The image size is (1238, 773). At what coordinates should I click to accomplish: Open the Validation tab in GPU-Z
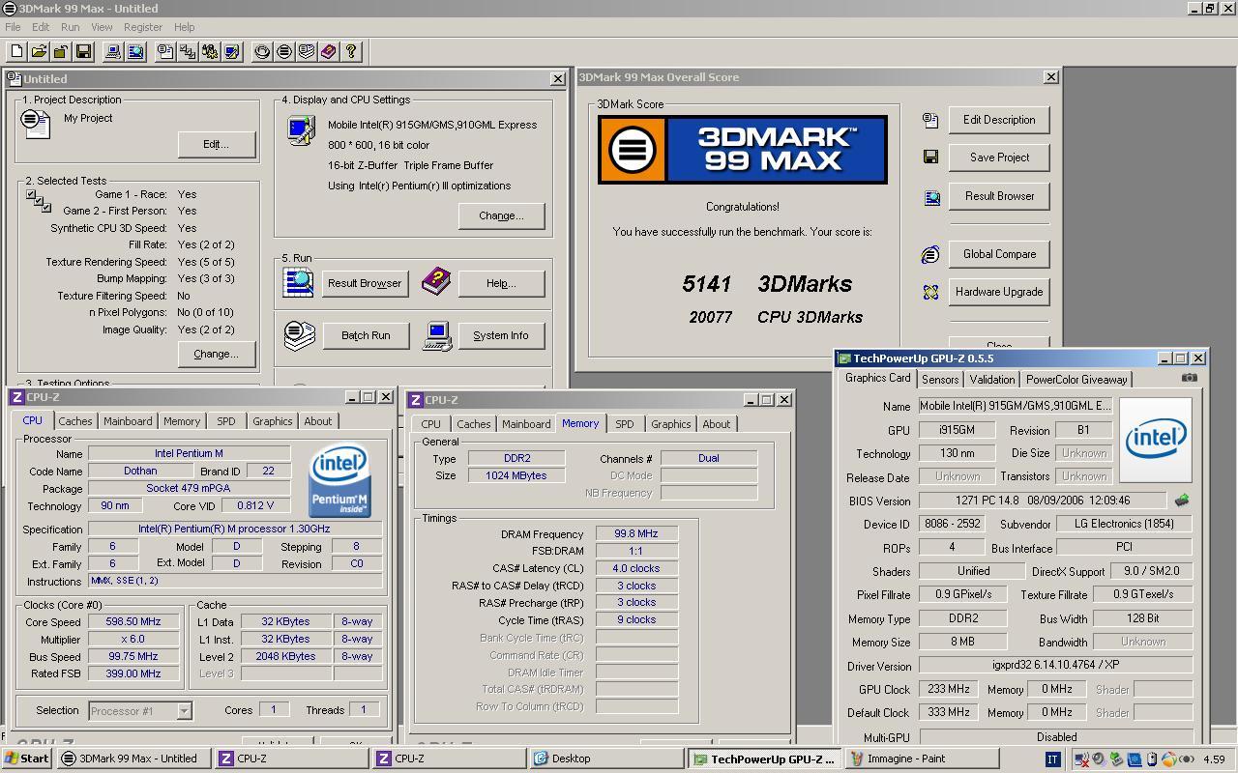coord(992,380)
